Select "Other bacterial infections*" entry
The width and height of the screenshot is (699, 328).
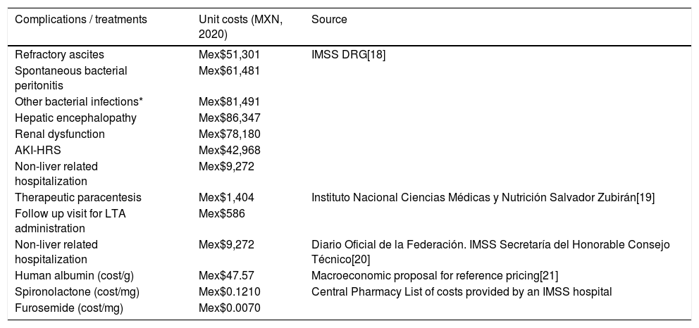(x=67, y=101)
